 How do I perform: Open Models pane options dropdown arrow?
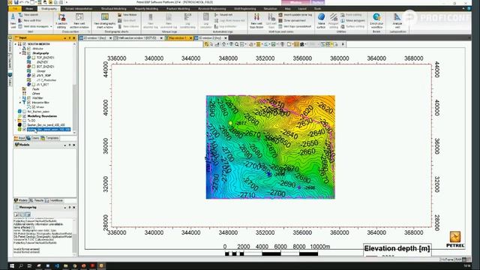pos(65,145)
